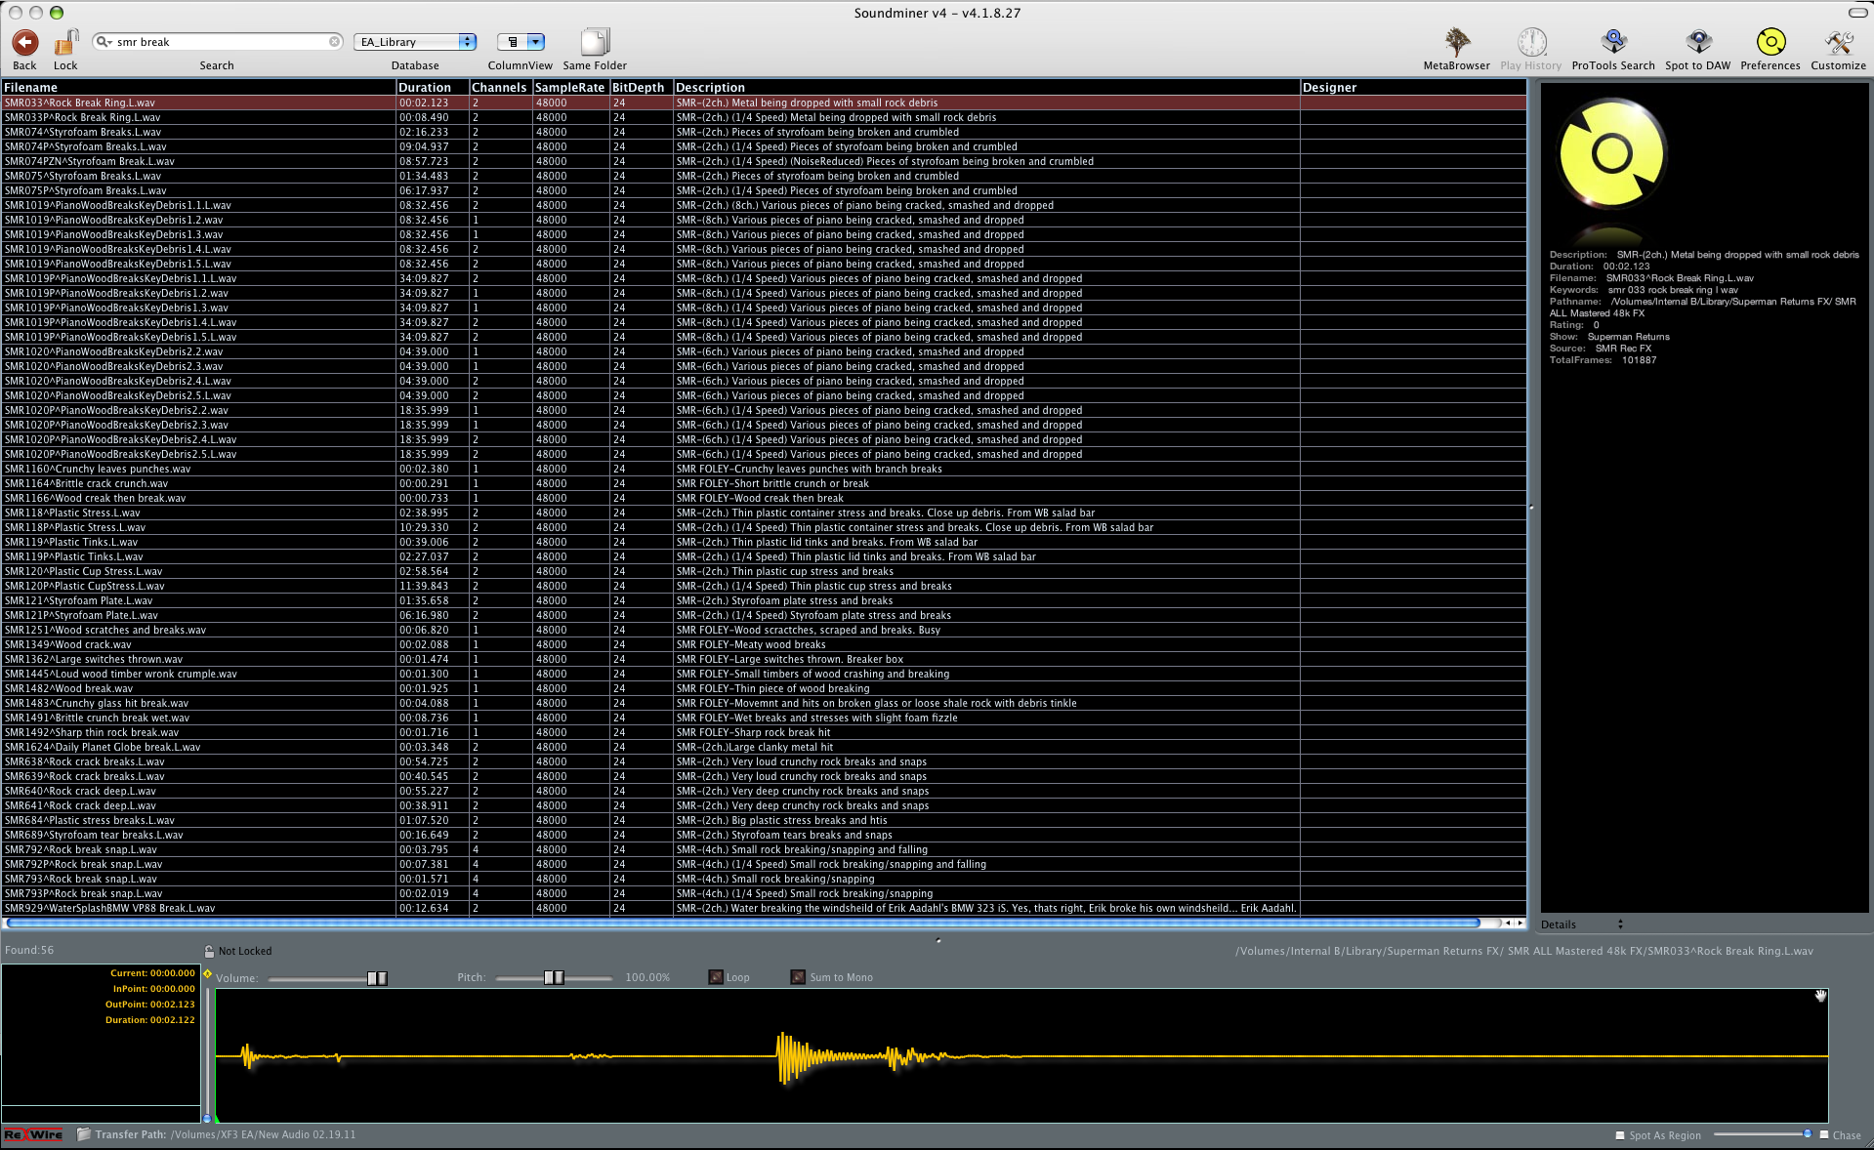This screenshot has width=1874, height=1150.
Task: Select SMR118^Plastic Stress.L.wav
Action: click(764, 513)
